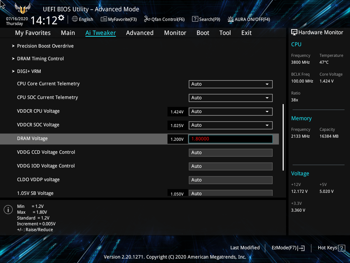Click the +3.3V 3.360 V reading
This screenshot has width=350, height=263.
pyautogui.click(x=298, y=210)
